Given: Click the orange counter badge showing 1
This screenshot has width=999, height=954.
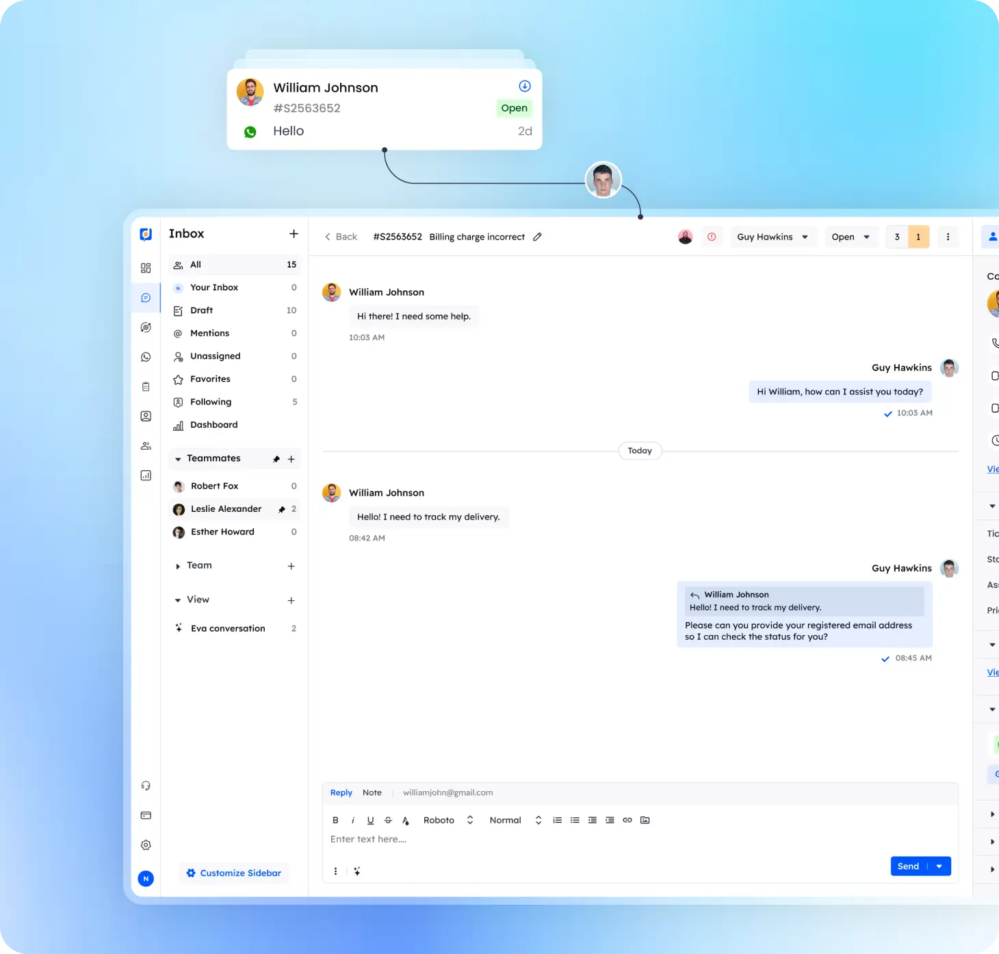Looking at the screenshot, I should point(918,237).
